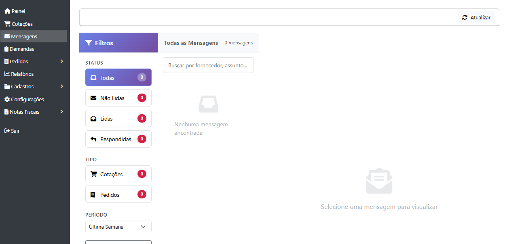Viewport: 505px width, 244px height.
Task: Filter by Não Lidas messages
Action: tap(118, 98)
